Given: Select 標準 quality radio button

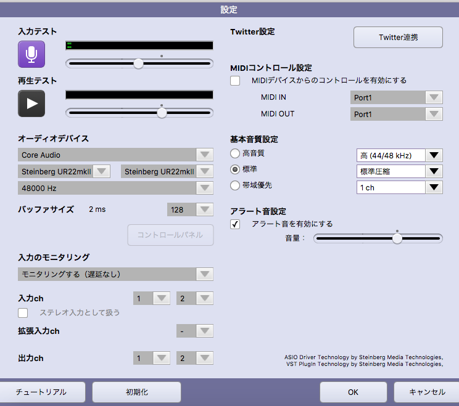Looking at the screenshot, I should pos(235,169).
